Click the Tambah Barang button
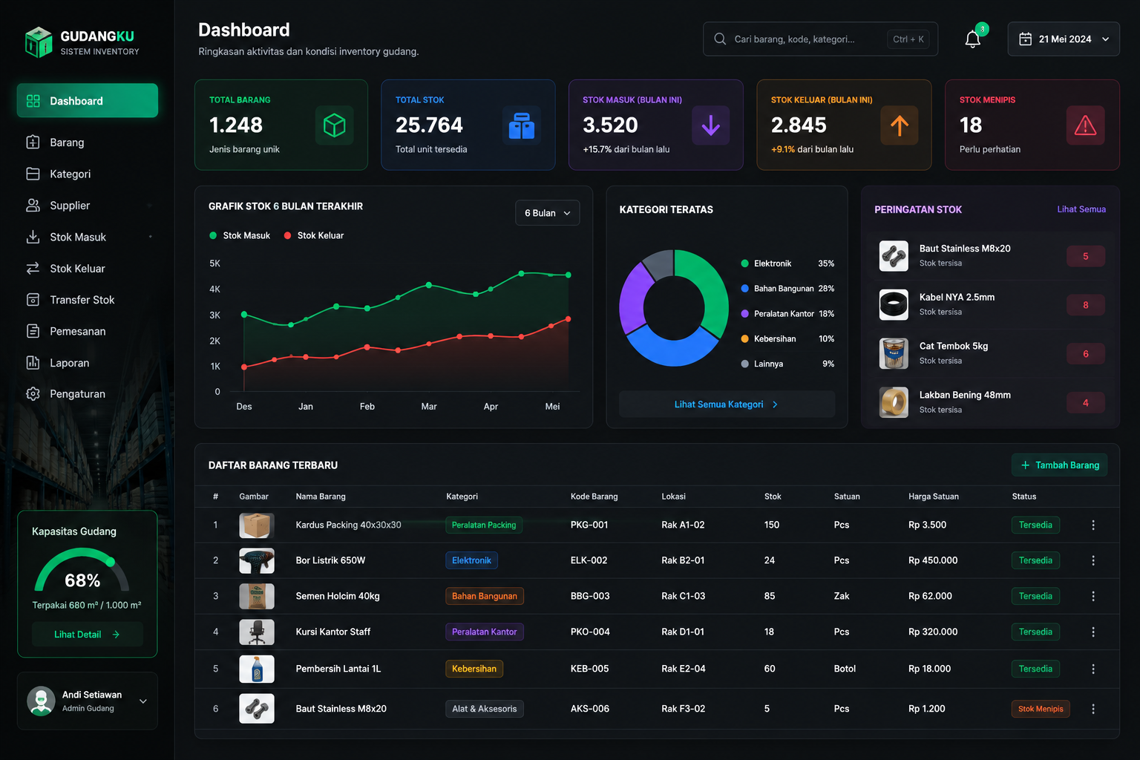 click(x=1059, y=465)
